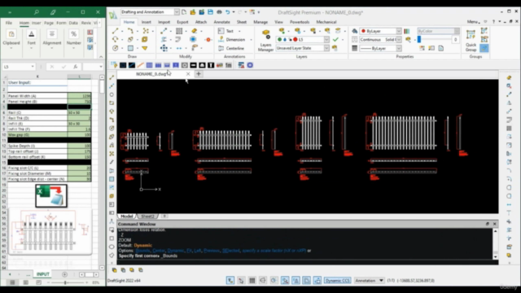Select the Rectangle tool in Draw panel

[x=130, y=48]
